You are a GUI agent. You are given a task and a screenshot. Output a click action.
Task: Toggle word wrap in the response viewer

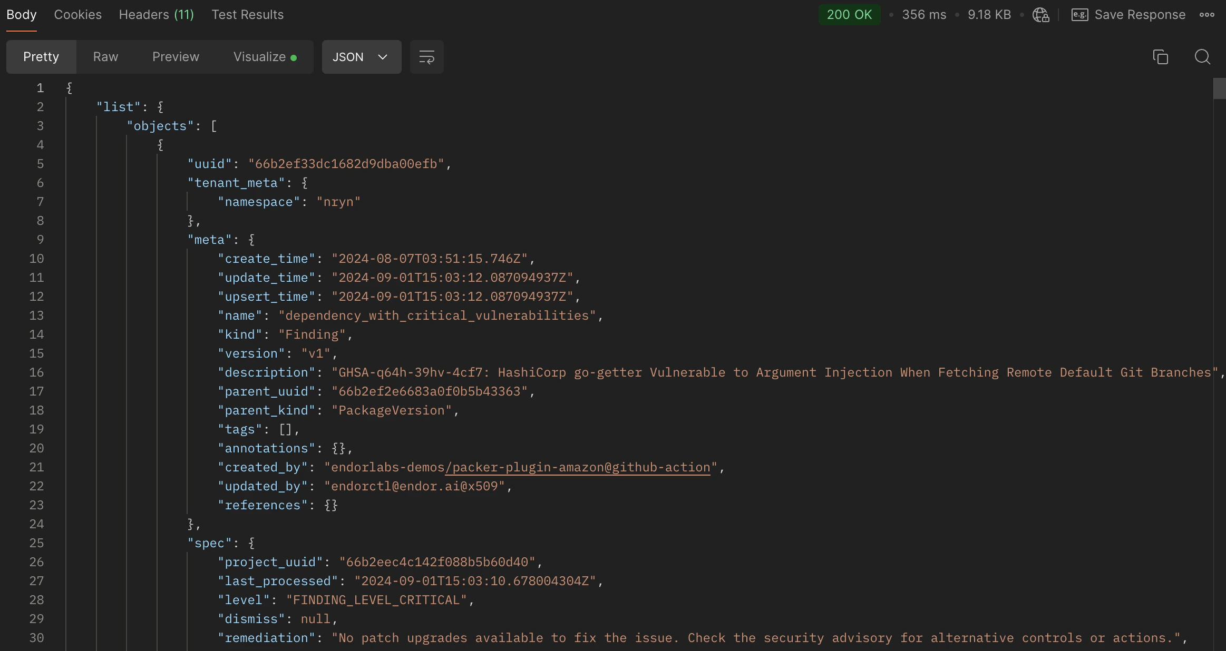point(426,56)
